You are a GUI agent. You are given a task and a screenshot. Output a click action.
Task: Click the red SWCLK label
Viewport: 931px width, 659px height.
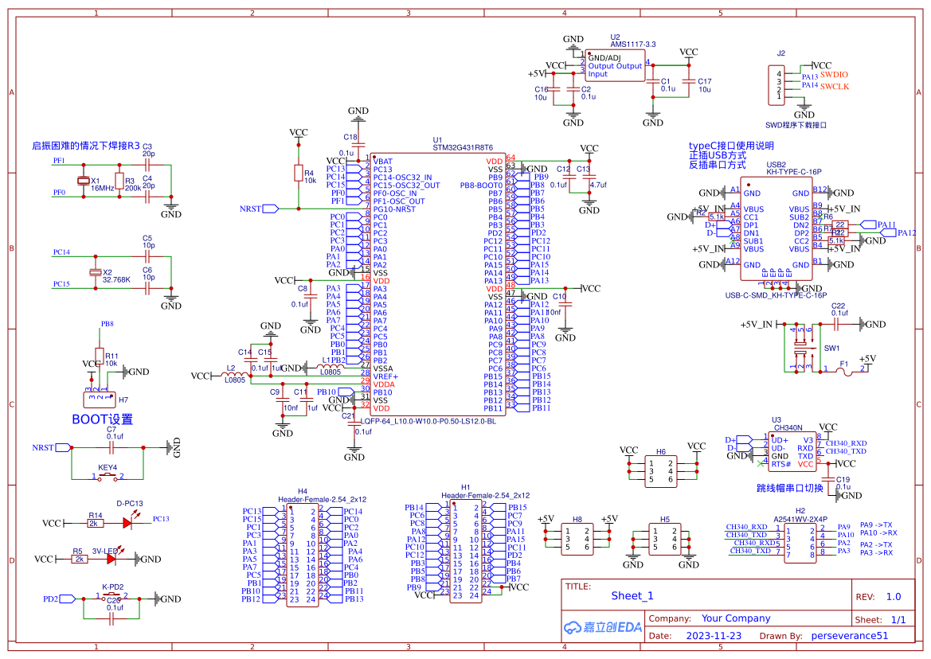pyautogui.click(x=835, y=87)
